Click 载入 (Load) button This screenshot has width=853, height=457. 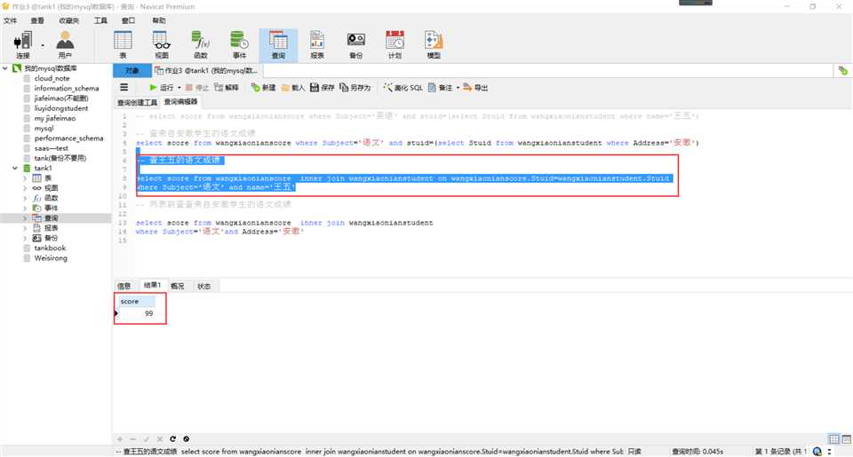coord(292,87)
